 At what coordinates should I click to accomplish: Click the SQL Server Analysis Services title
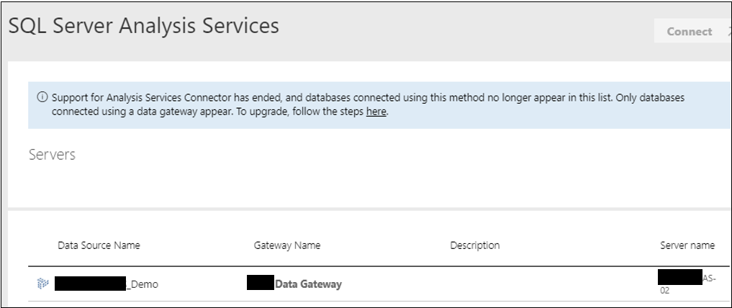[144, 26]
